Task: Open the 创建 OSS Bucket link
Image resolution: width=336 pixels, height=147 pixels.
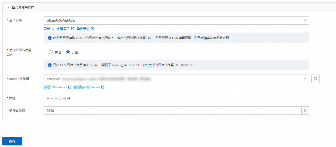Action: 55,87
